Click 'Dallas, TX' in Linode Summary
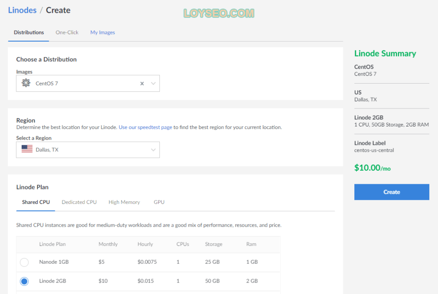The height and width of the screenshot is (294, 438). pos(365,100)
